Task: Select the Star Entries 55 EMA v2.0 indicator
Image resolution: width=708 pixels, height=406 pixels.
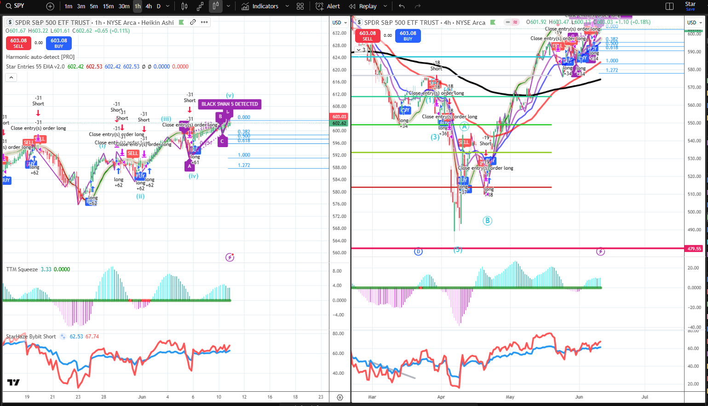Action: pos(35,67)
